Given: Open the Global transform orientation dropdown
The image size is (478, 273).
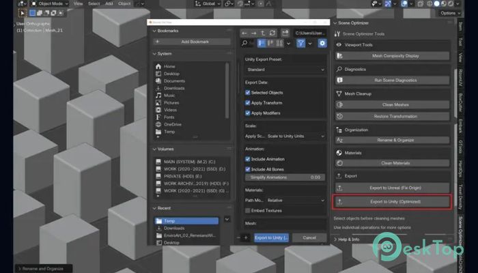Looking at the screenshot, I should [208, 3].
